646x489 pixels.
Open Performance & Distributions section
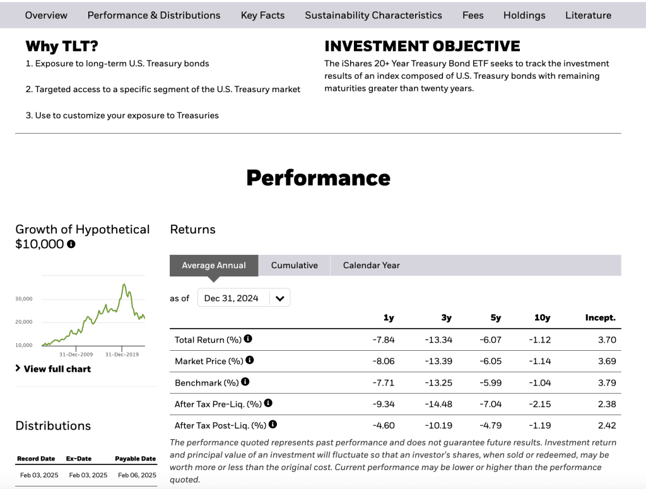[x=154, y=15]
